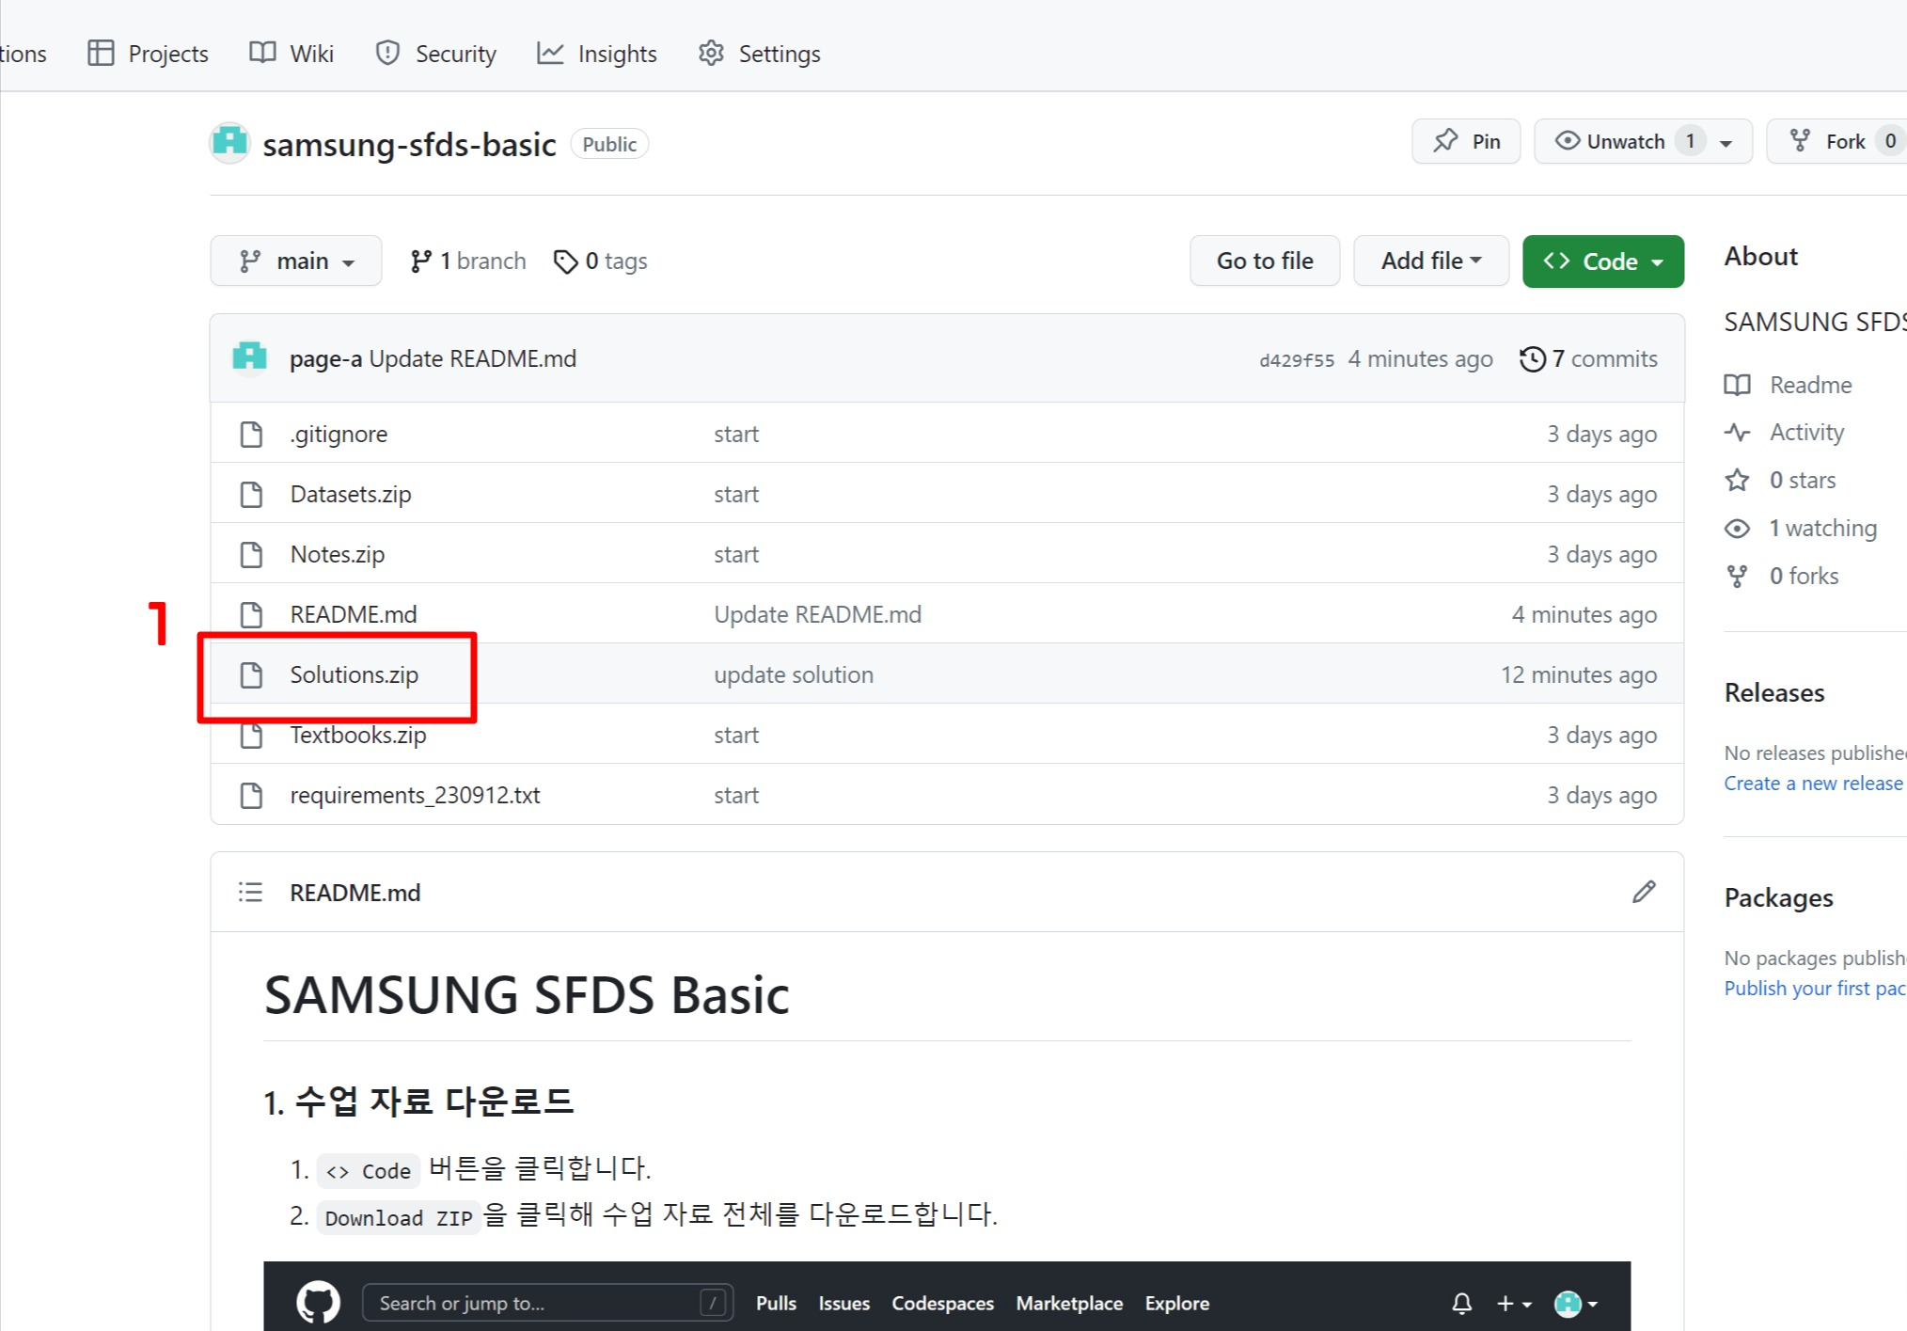Click the tag icon next to 0 tags

(x=566, y=261)
